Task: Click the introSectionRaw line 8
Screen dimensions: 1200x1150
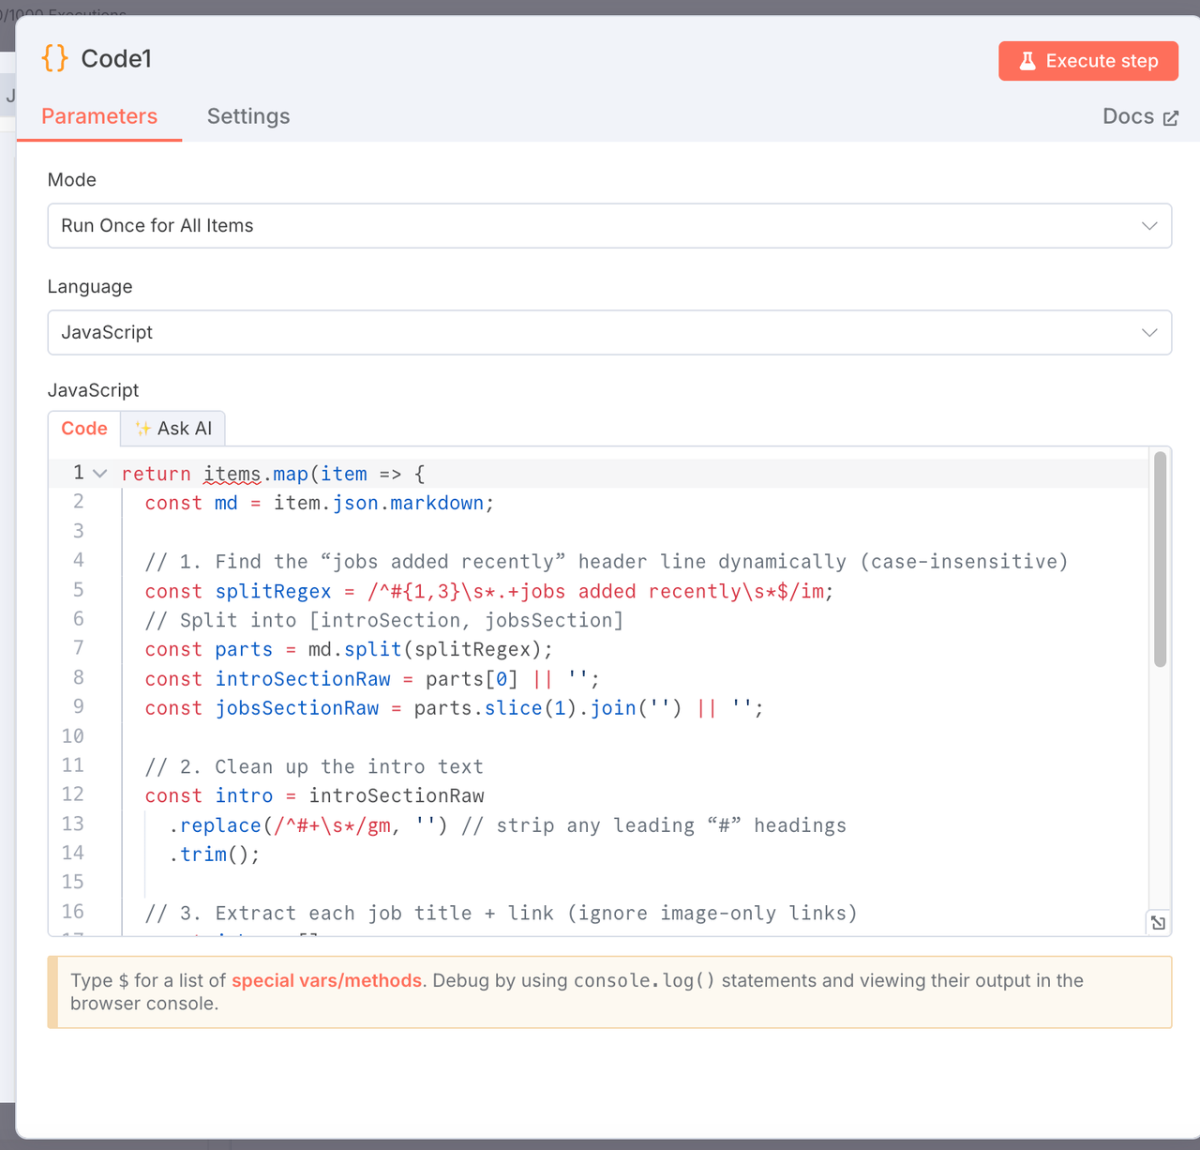Action: (372, 679)
